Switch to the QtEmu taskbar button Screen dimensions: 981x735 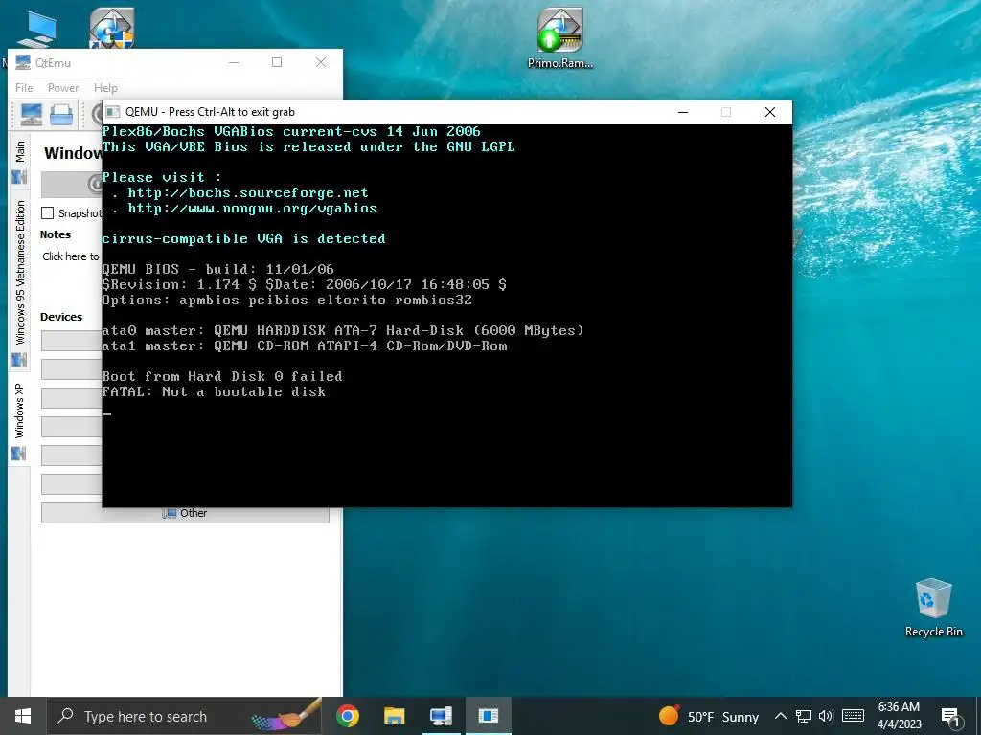point(441,716)
